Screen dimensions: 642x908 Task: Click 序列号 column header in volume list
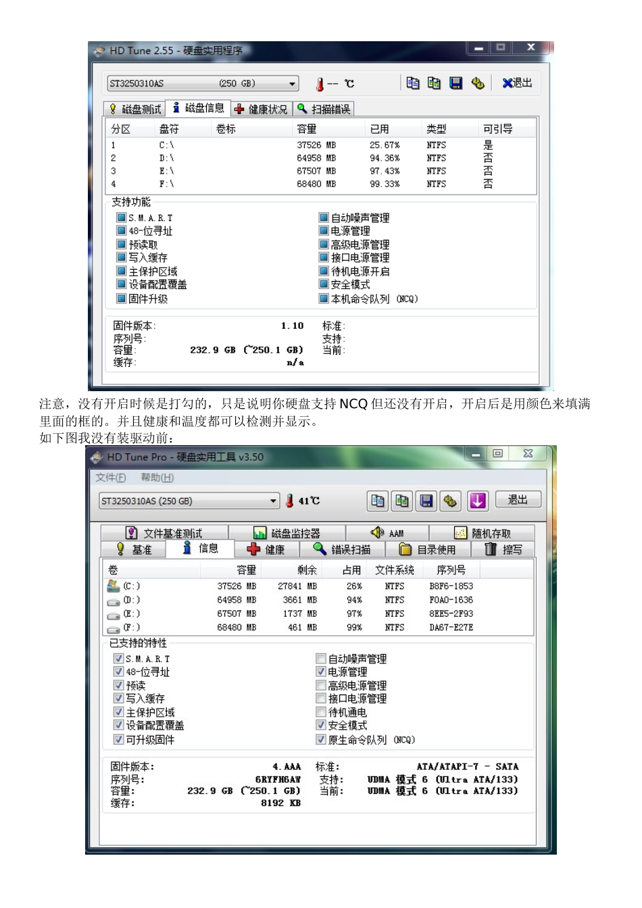coord(451,570)
